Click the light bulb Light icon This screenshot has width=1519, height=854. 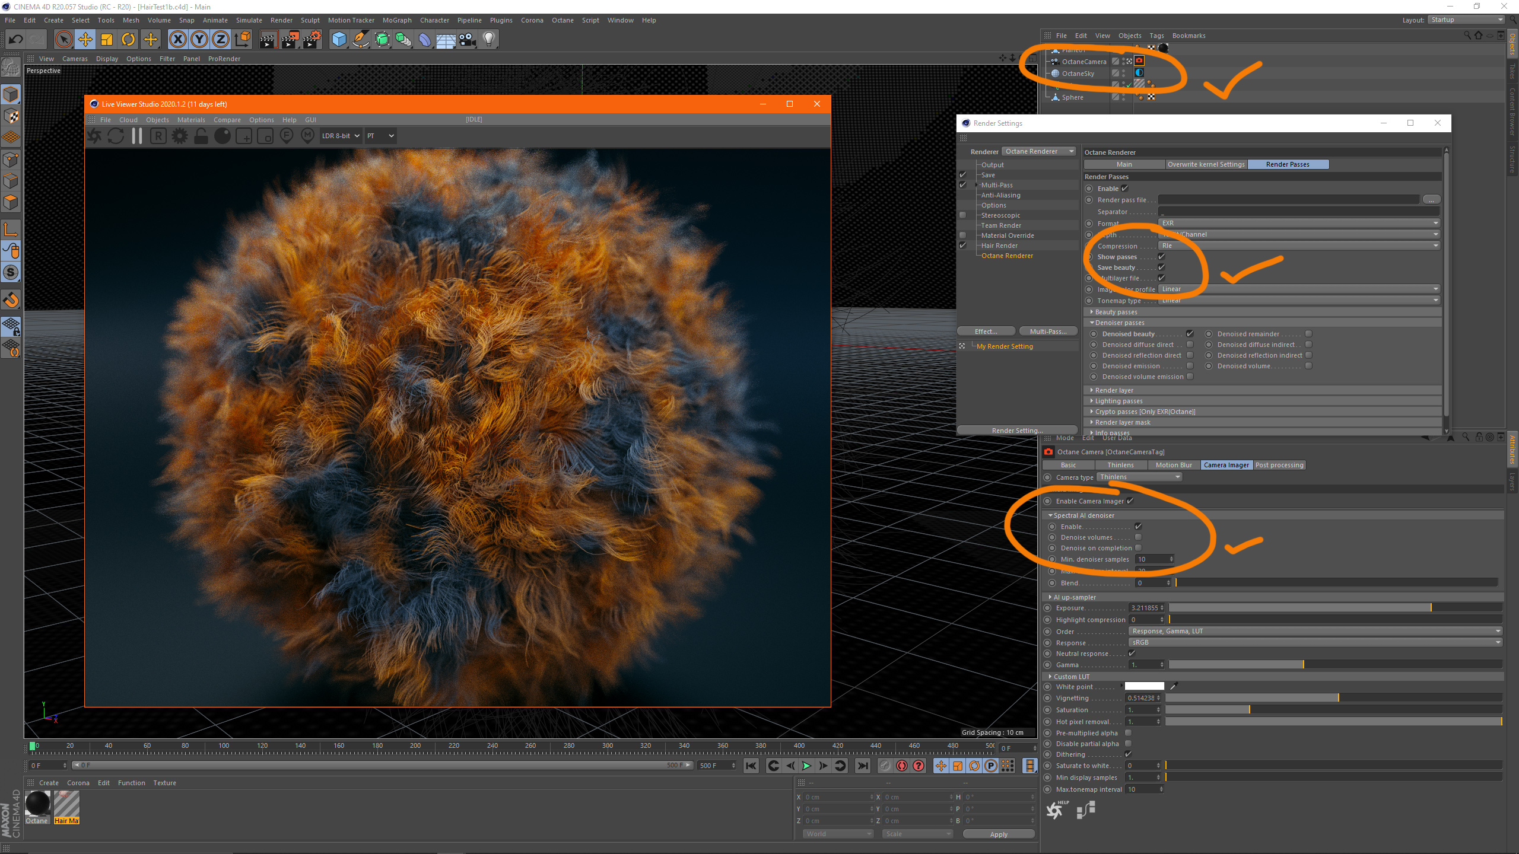point(488,40)
